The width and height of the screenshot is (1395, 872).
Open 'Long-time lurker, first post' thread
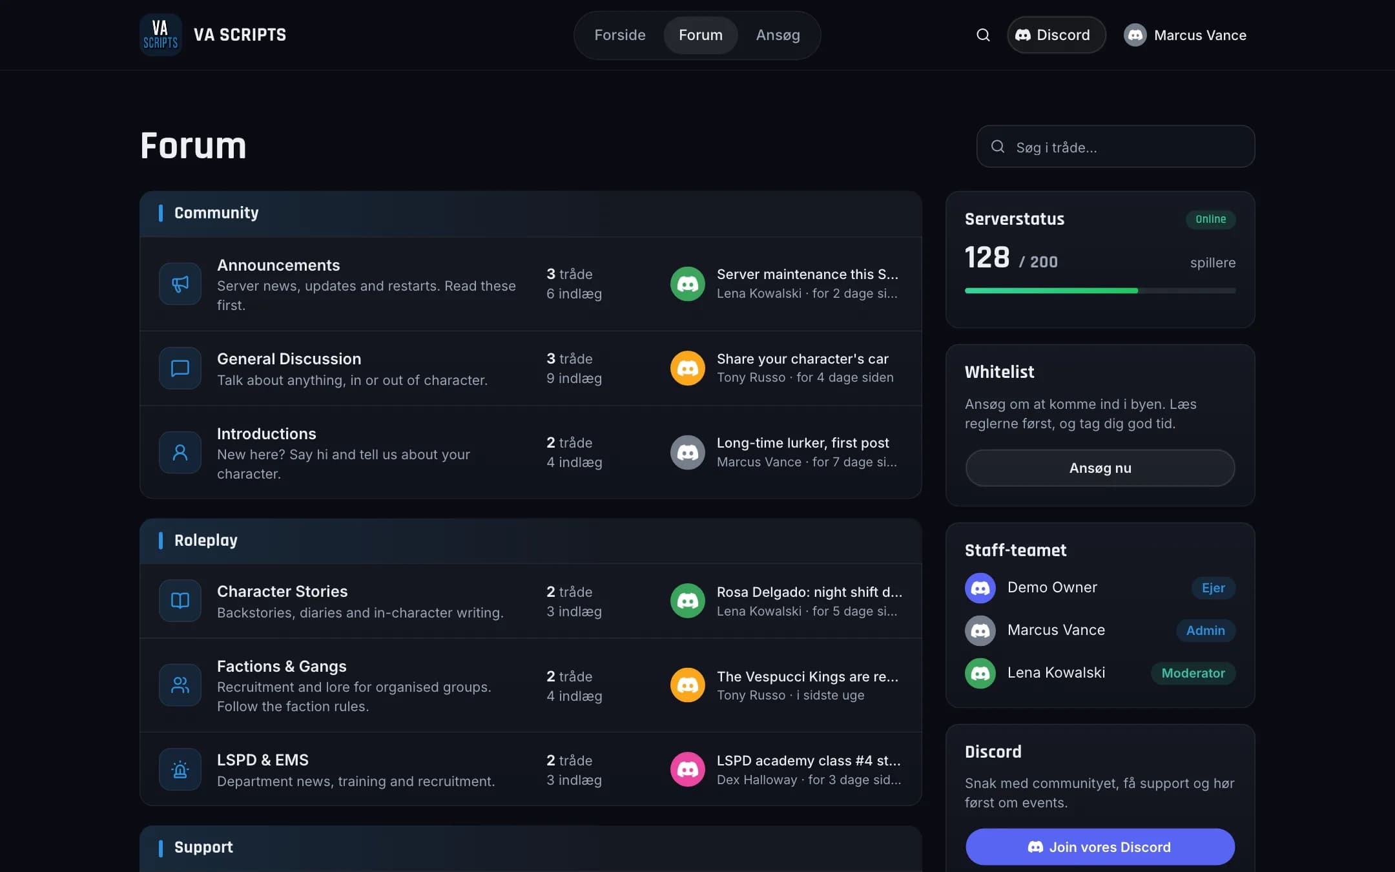tap(803, 442)
